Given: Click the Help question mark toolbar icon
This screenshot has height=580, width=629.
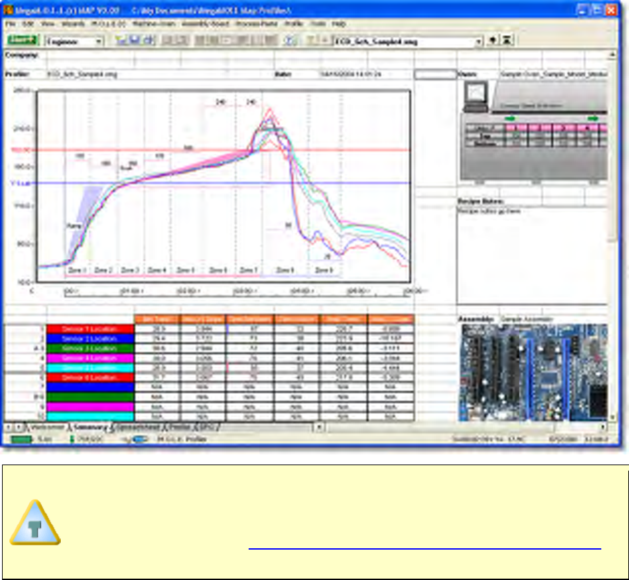Looking at the screenshot, I should (289, 41).
